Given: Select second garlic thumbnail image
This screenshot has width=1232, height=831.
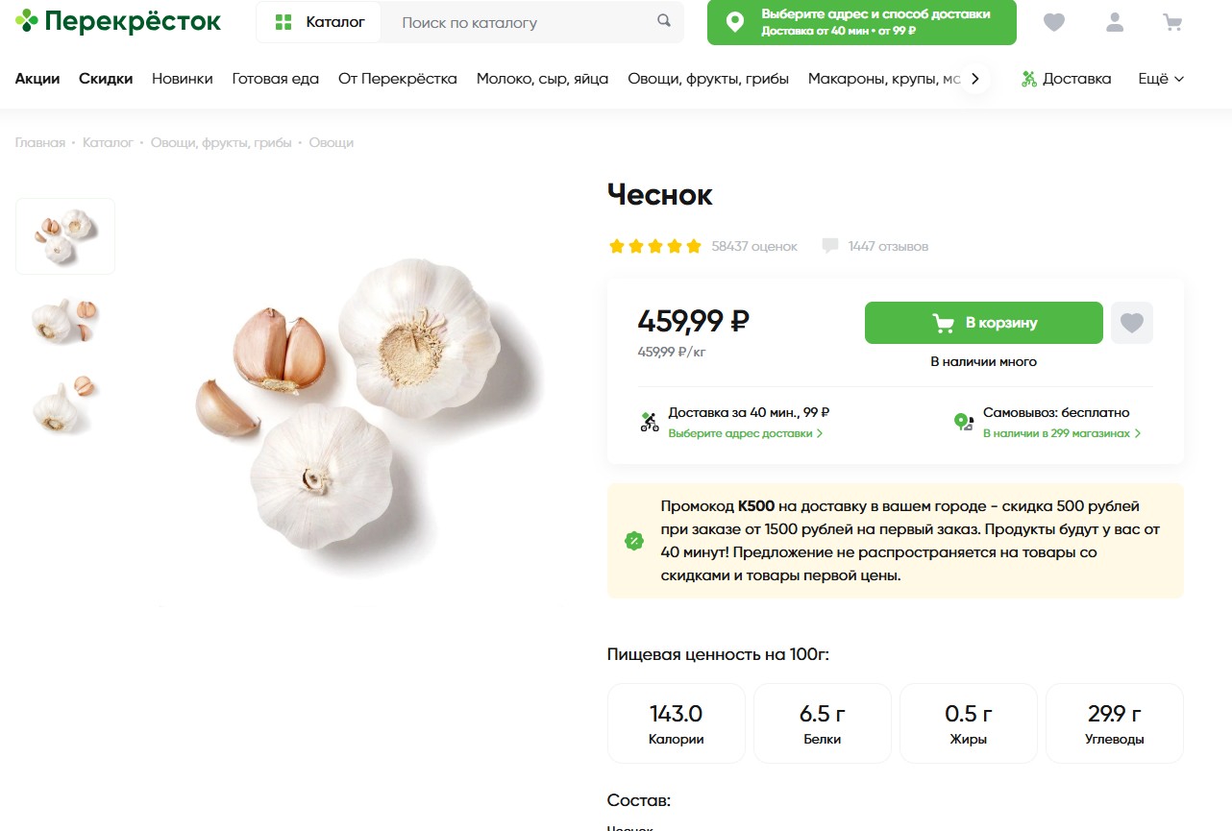Looking at the screenshot, I should [x=65, y=321].
